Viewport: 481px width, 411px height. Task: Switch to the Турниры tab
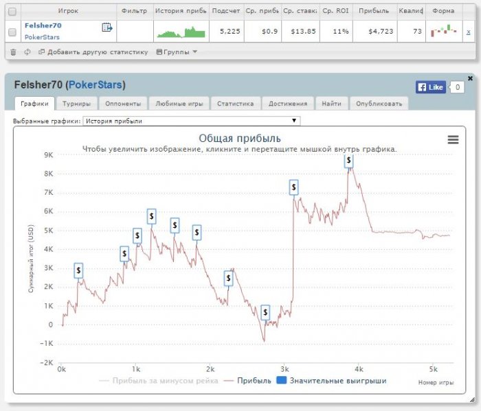[x=76, y=104]
